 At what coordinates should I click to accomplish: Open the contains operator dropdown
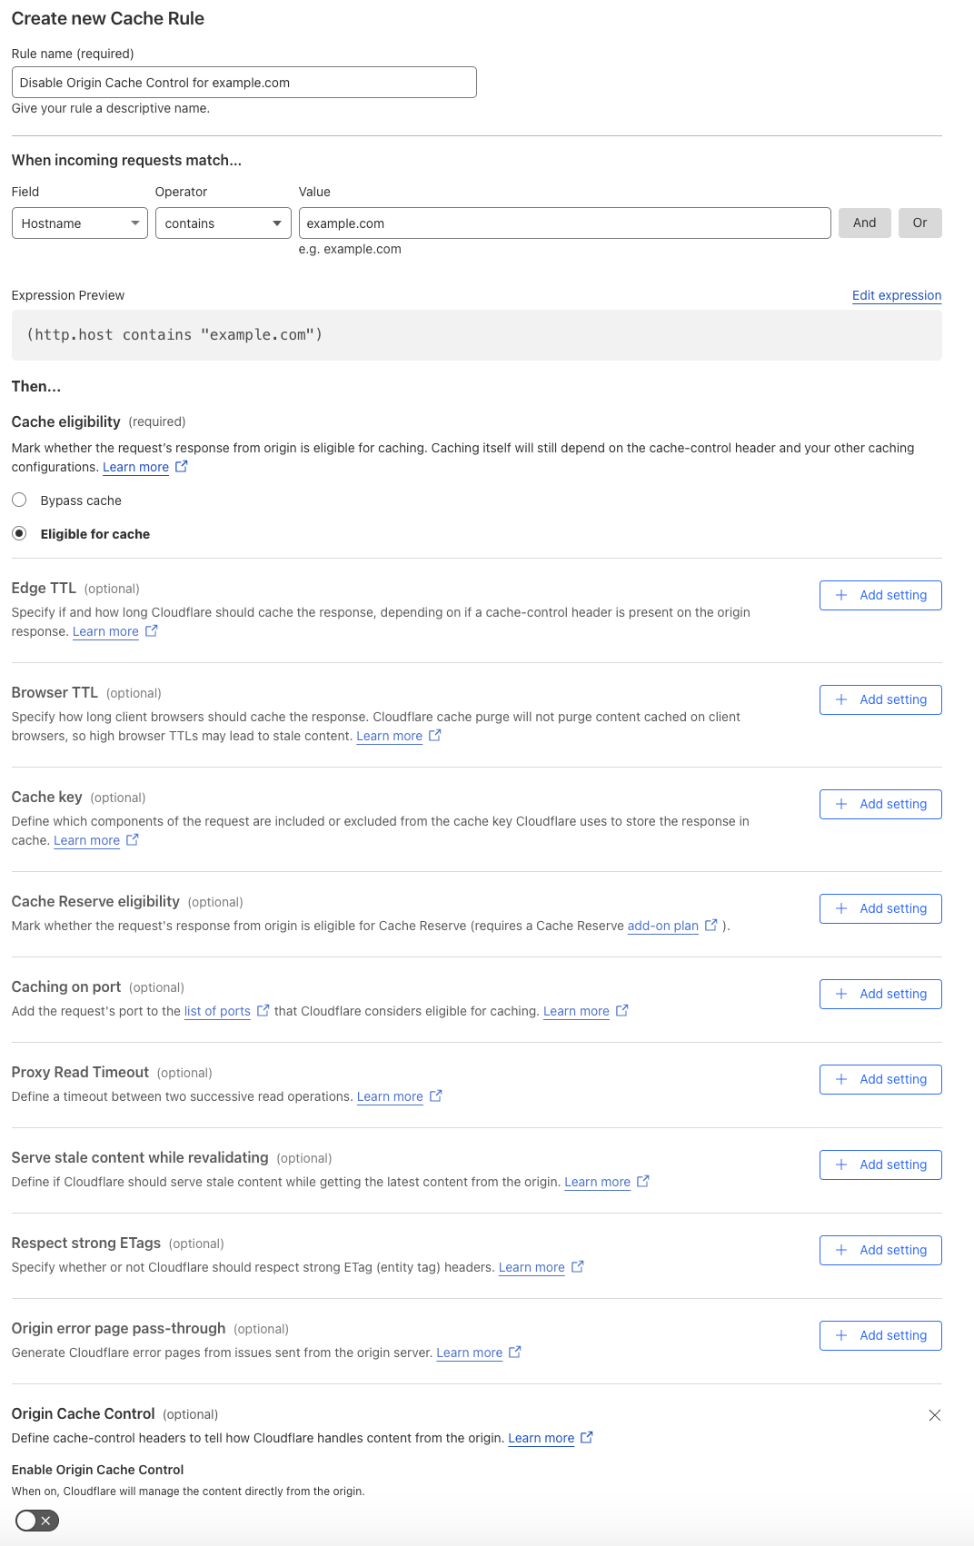(223, 223)
